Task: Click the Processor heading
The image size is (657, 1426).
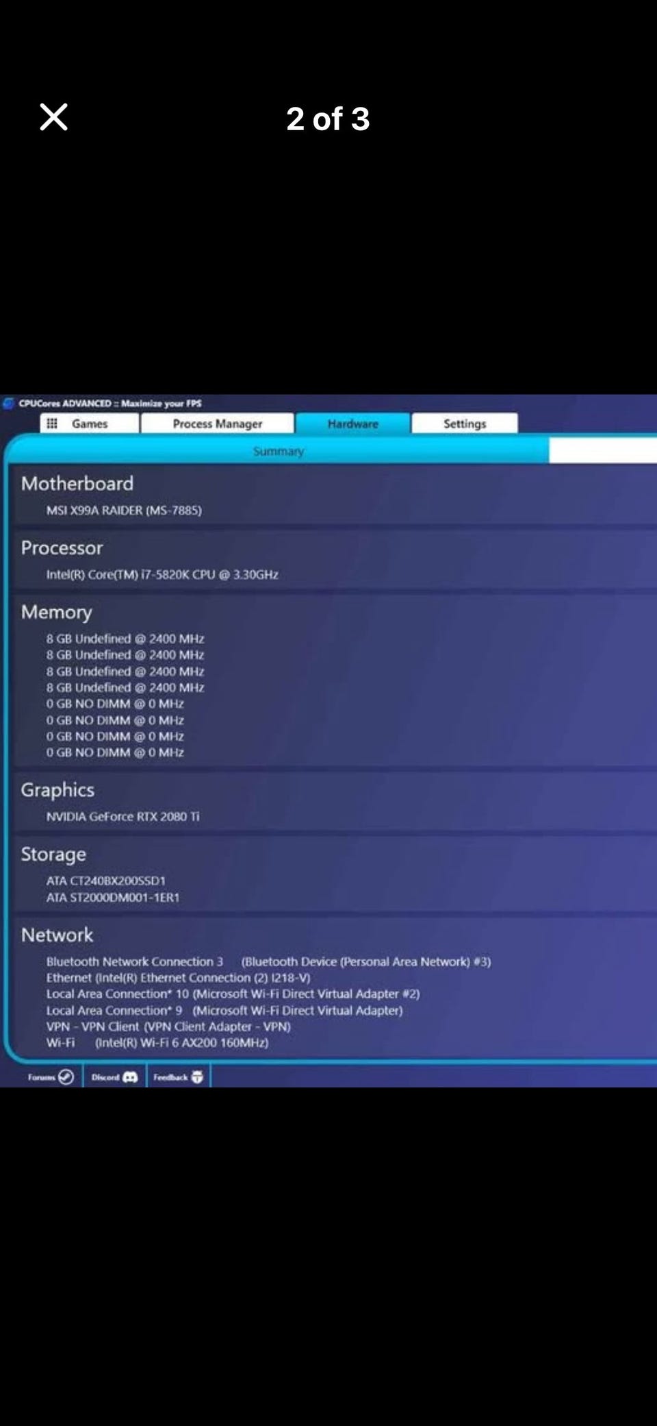Action: 62,548
